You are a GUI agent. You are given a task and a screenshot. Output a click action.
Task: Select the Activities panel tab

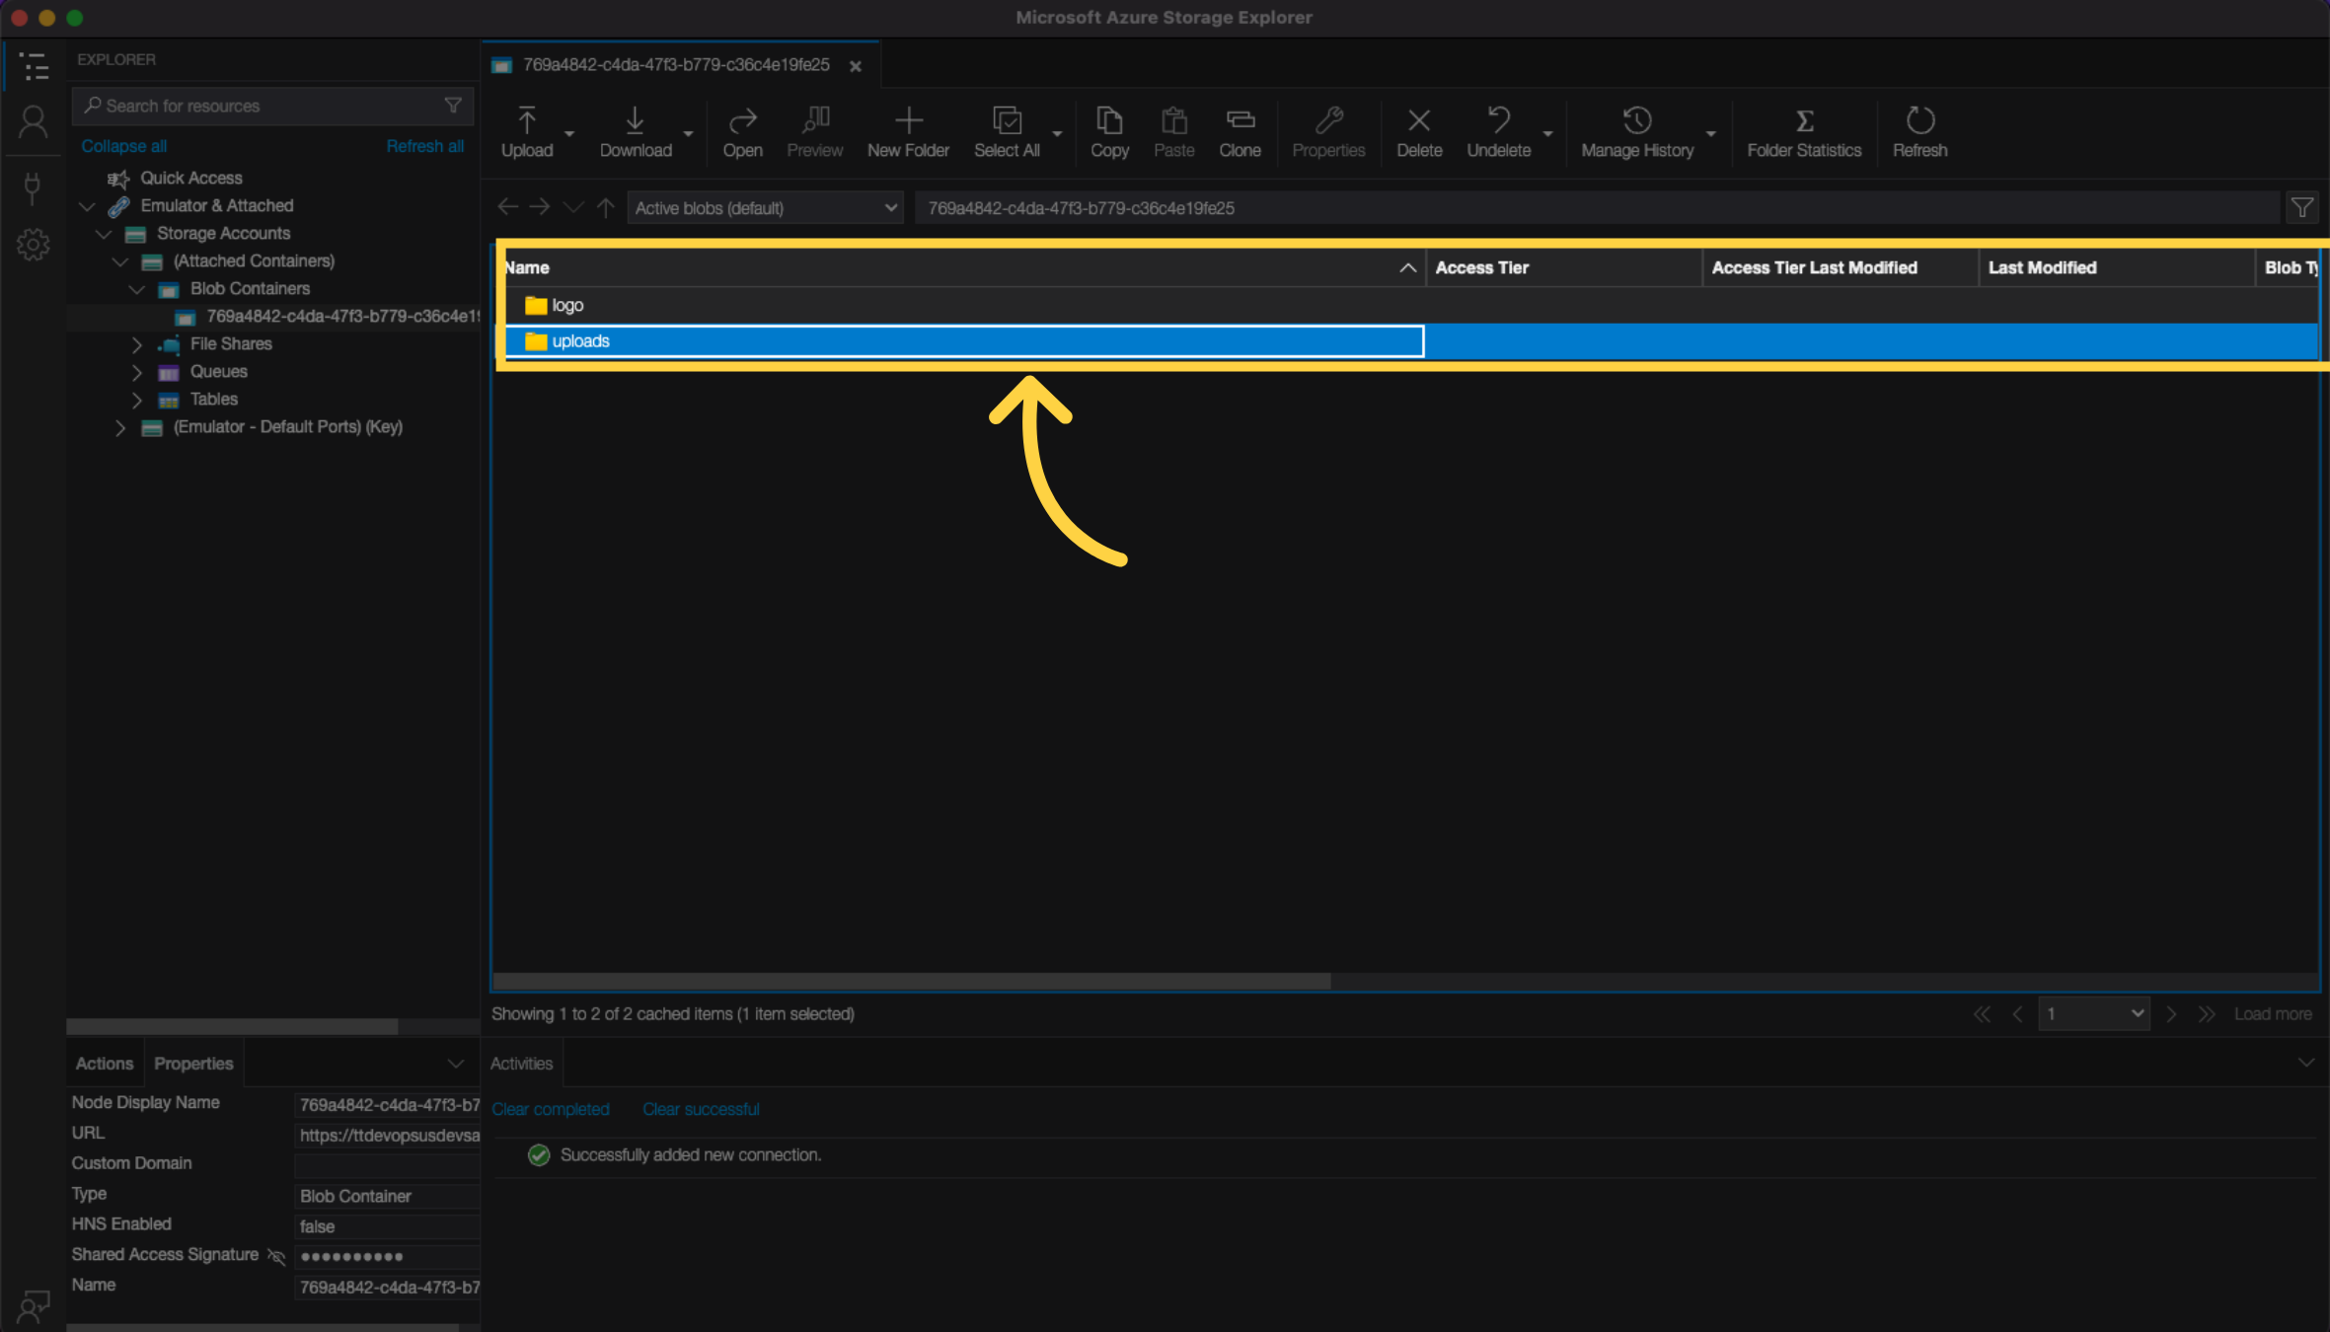click(x=521, y=1064)
